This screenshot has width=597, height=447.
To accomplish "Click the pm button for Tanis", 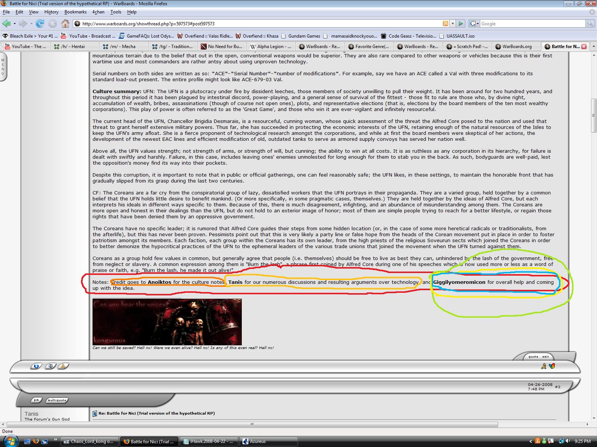I will (x=36, y=400).
